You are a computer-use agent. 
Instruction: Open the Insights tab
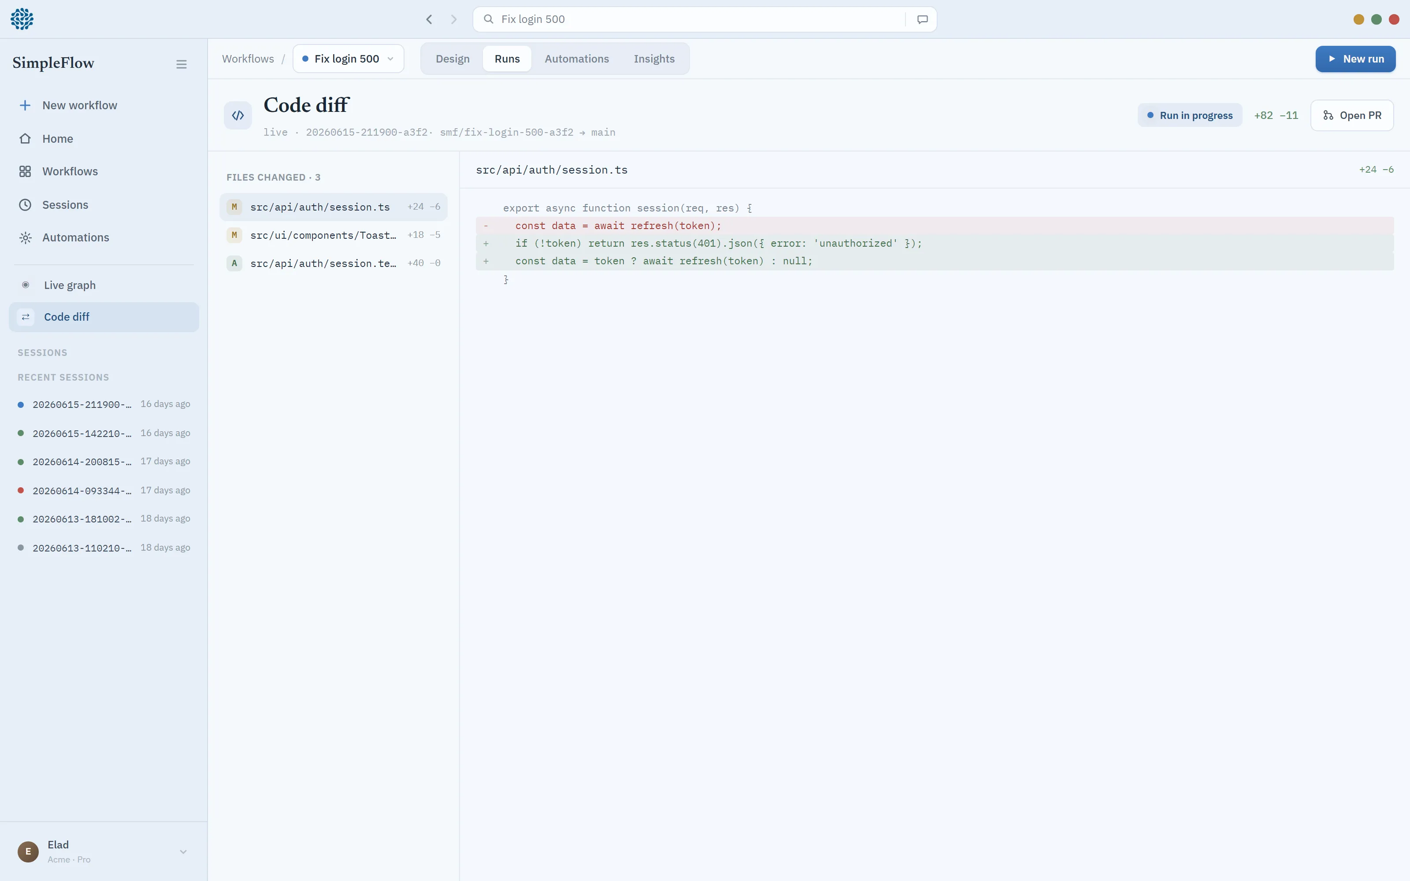(654, 59)
